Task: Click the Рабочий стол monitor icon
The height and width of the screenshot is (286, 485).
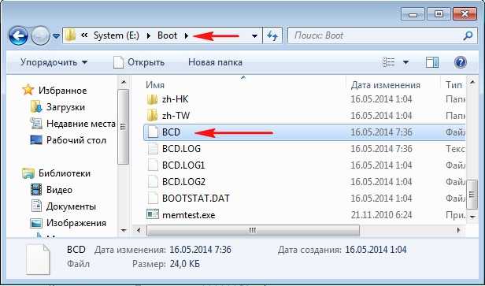Action: click(36, 140)
